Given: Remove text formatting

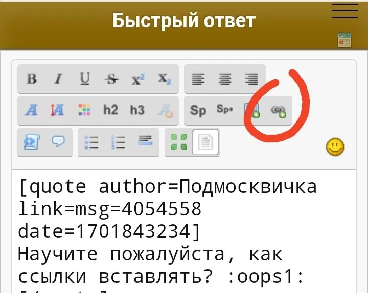Looking at the screenshot, I should (165, 110).
